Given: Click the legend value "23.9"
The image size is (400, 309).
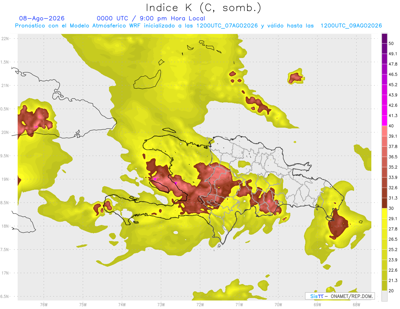Looking at the screenshot, I should click(393, 260).
